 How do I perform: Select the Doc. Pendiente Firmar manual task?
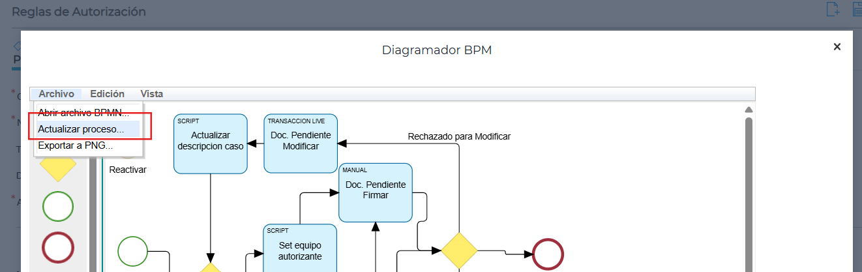(x=376, y=193)
